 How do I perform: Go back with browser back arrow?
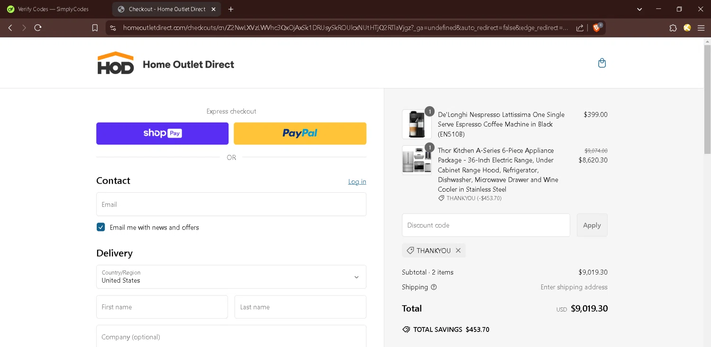point(10,28)
